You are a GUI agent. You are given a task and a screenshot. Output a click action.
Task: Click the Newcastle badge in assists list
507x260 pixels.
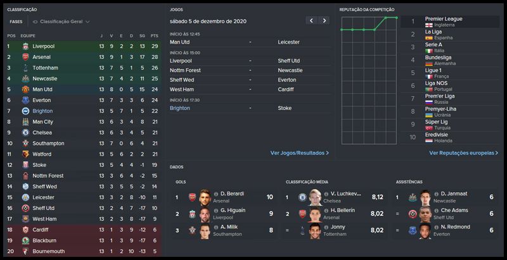pos(411,197)
